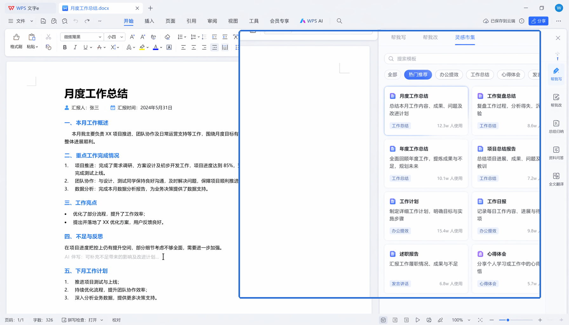
Task: Expand the highlight color dropdown arrow
Action: coord(148,48)
